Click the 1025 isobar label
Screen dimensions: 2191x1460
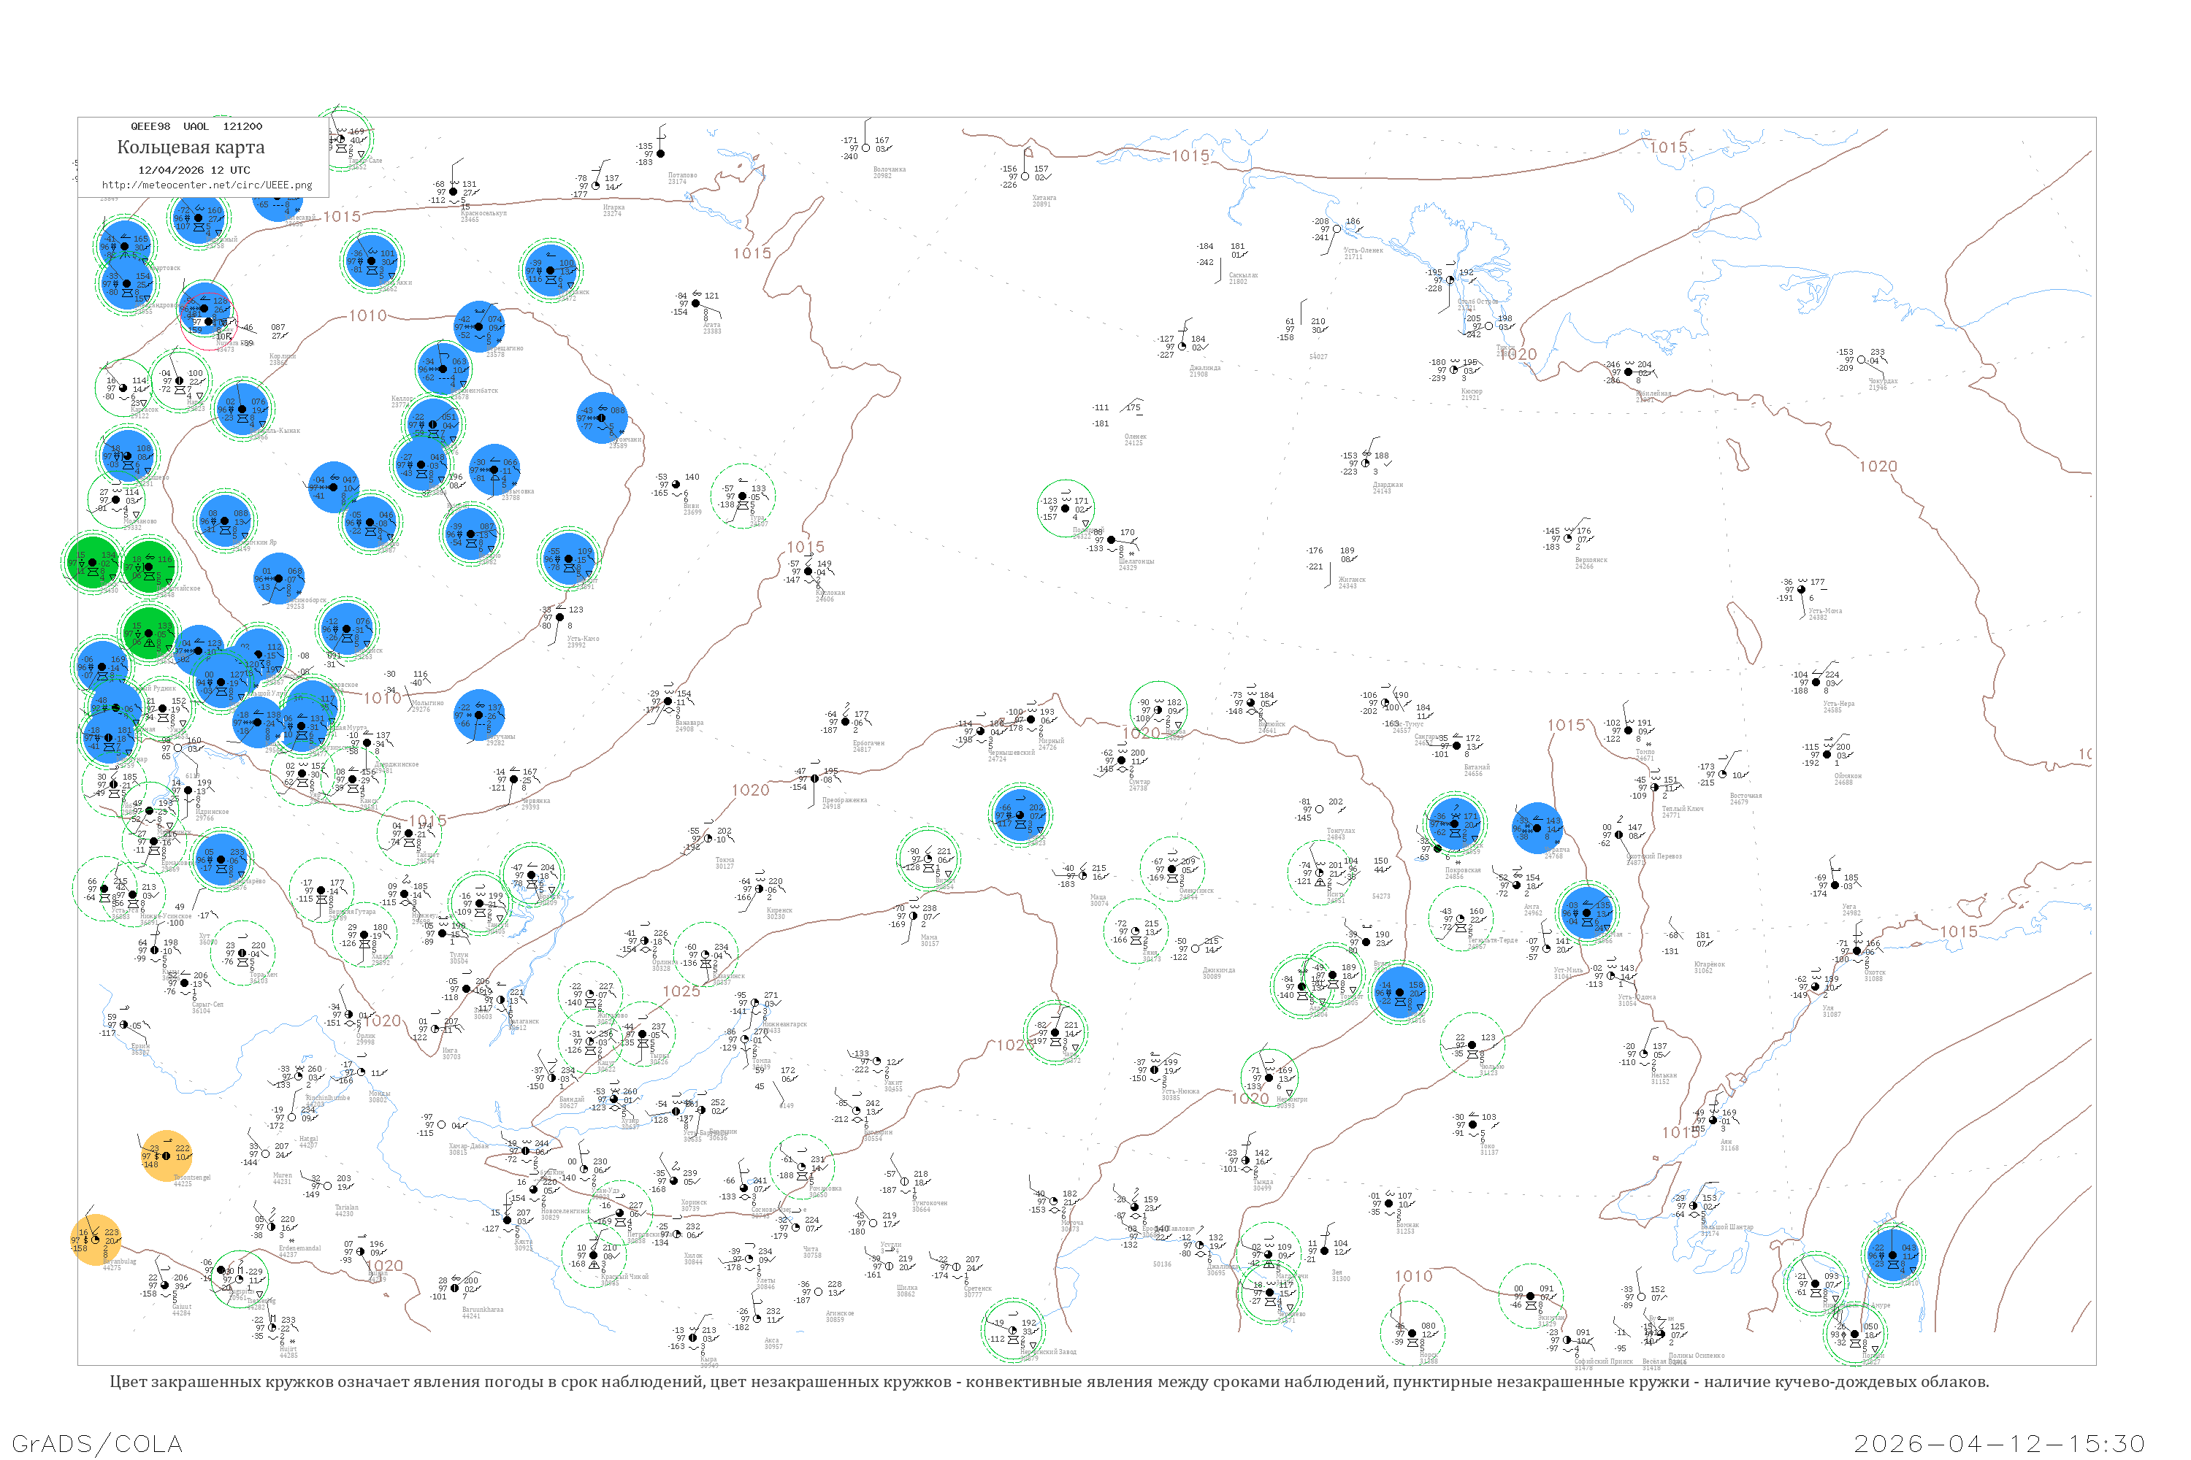click(681, 991)
